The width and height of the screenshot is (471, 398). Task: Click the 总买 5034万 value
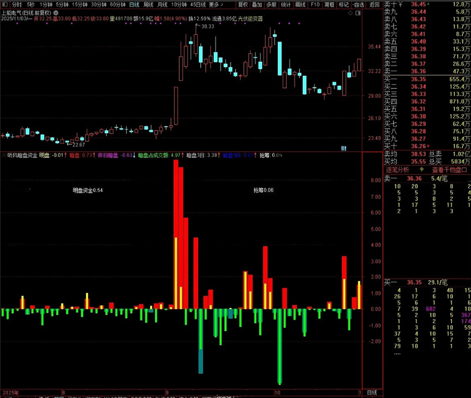point(461,162)
